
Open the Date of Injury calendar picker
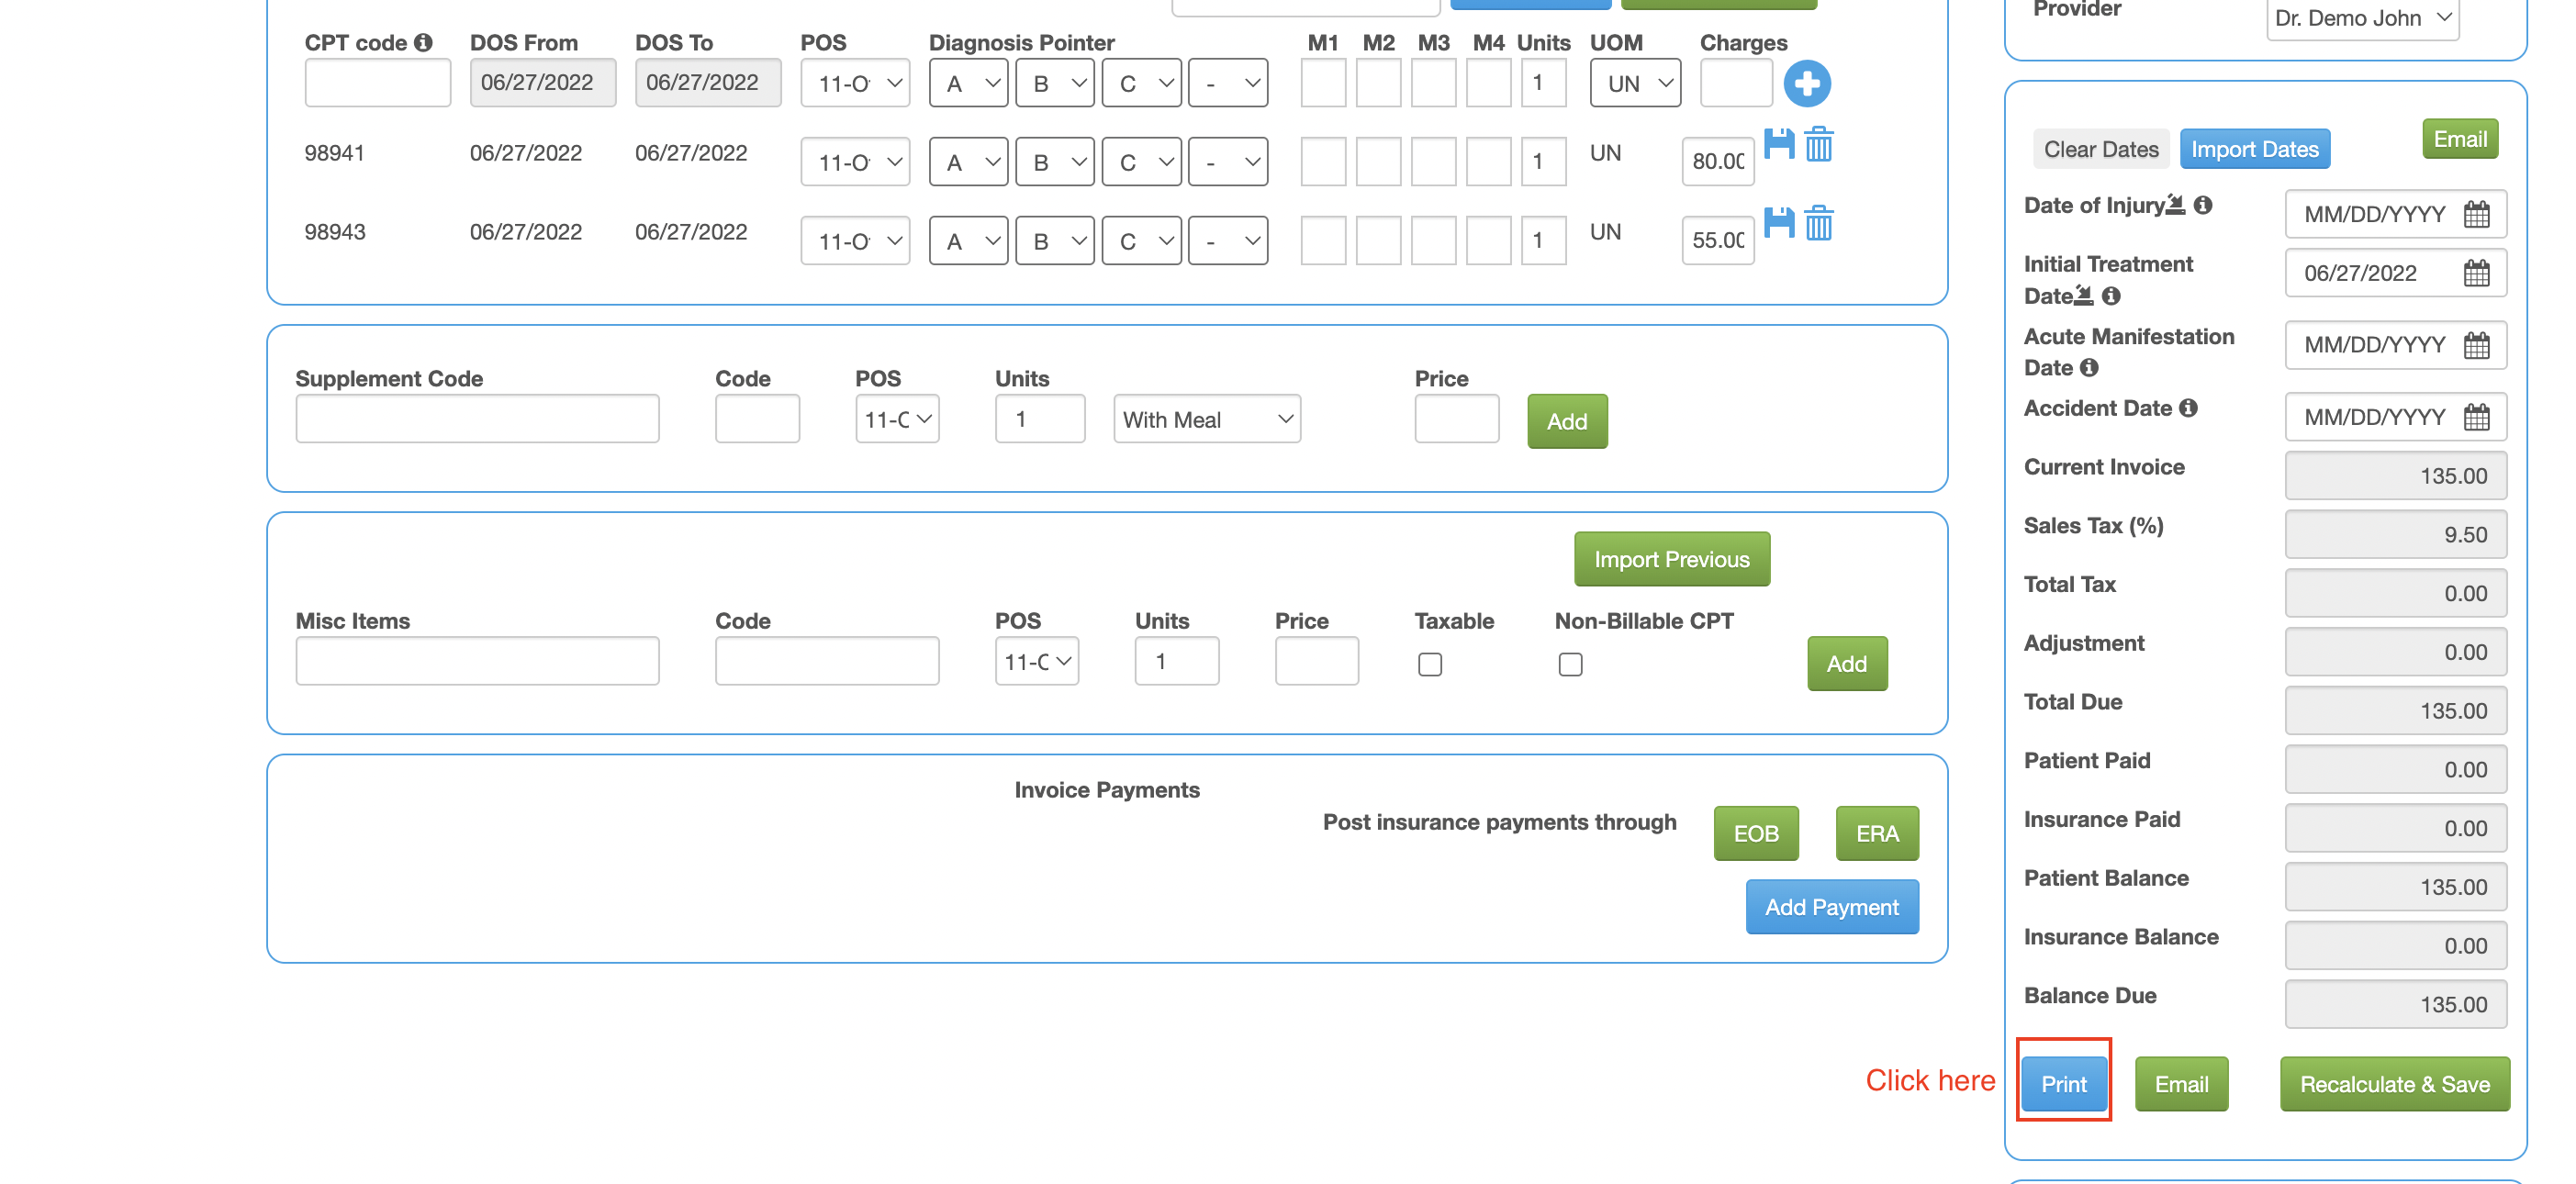tap(2476, 214)
